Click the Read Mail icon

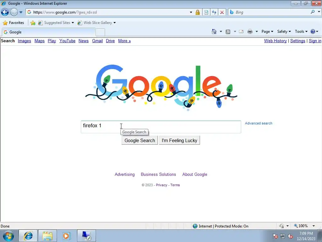point(241,32)
